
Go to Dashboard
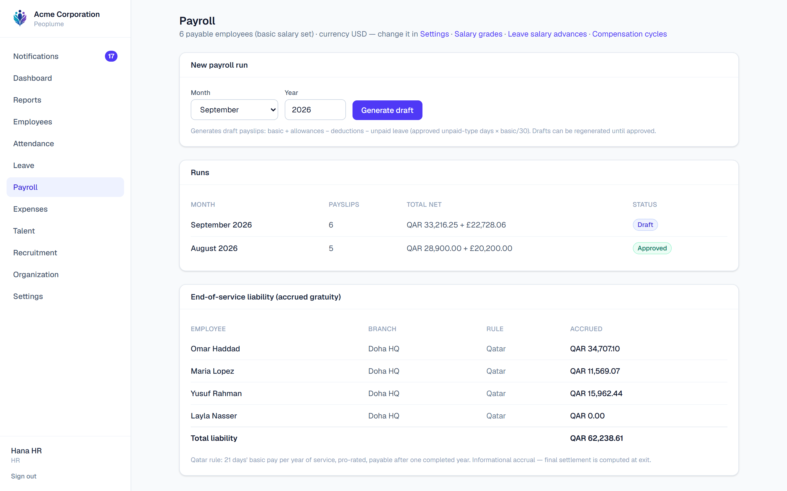[65, 78]
